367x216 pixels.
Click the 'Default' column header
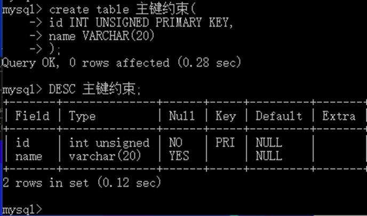click(279, 116)
